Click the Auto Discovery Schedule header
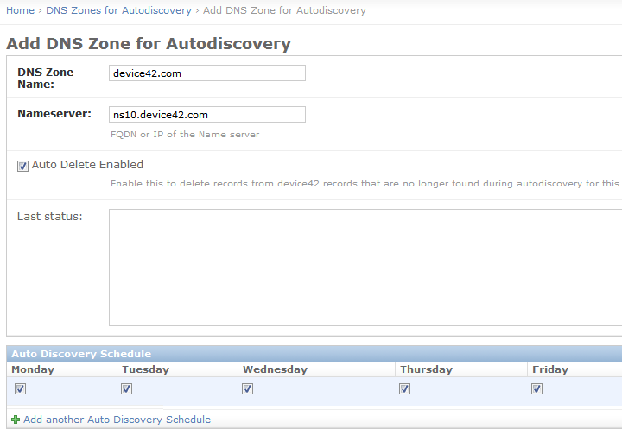This screenshot has height=429, width=622. click(314, 354)
